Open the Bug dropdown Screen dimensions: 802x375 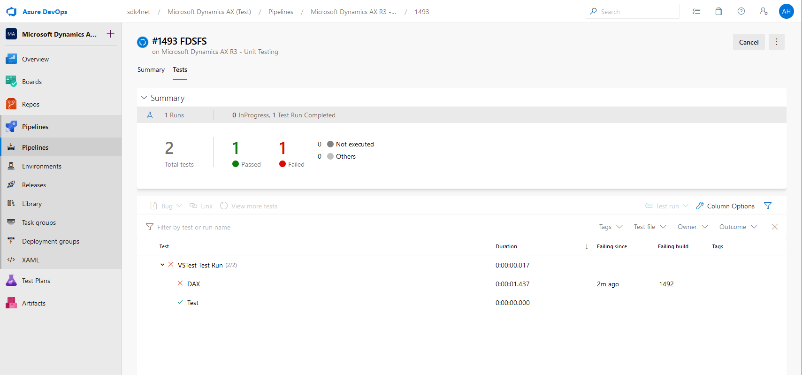166,206
